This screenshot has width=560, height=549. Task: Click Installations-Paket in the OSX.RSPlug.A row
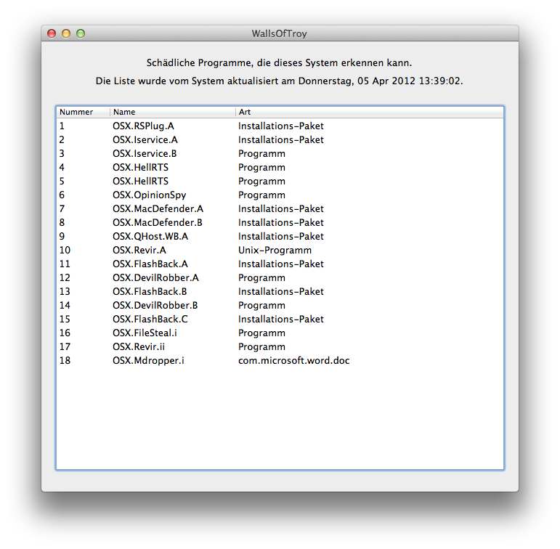[281, 126]
